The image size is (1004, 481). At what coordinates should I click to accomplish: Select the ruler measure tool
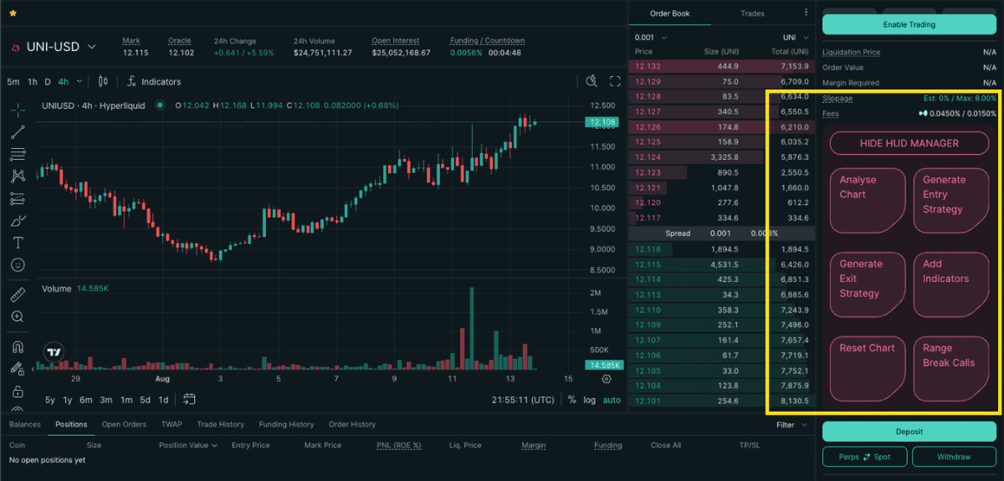[x=18, y=294]
